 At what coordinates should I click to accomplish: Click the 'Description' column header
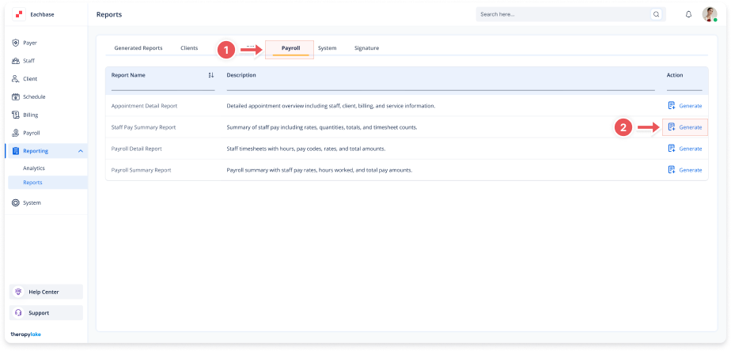(x=241, y=75)
